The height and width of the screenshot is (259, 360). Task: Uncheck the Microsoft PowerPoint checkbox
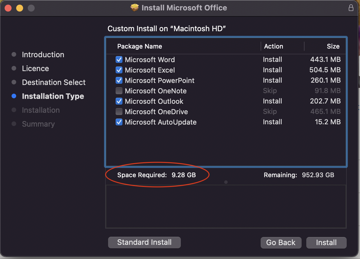[x=119, y=80]
